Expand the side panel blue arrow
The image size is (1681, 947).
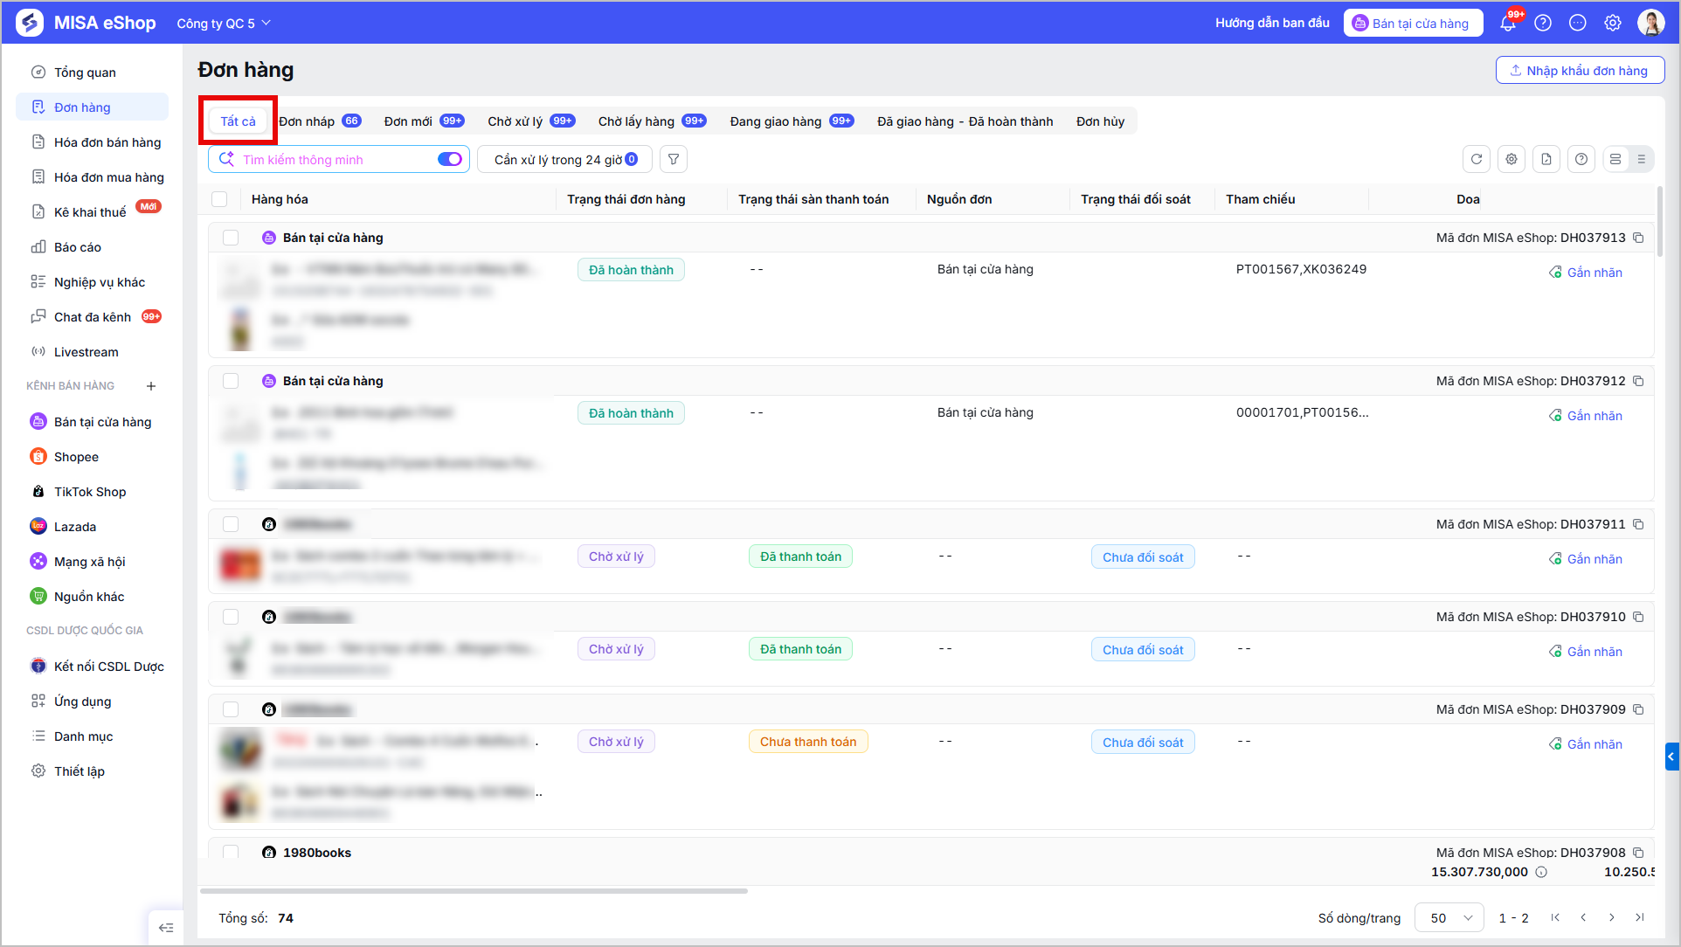(1671, 757)
